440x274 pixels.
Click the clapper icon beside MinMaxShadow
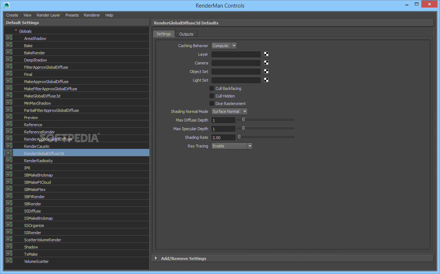[9, 102]
